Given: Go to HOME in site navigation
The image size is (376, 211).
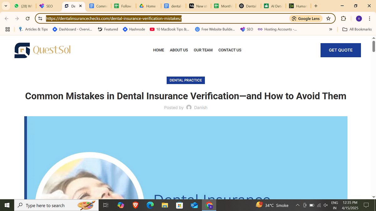Looking at the screenshot, I should click(x=159, y=50).
